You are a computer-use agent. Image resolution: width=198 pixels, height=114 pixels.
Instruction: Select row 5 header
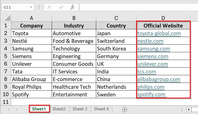point(6,56)
